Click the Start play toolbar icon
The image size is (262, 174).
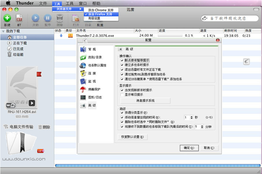point(35,18)
